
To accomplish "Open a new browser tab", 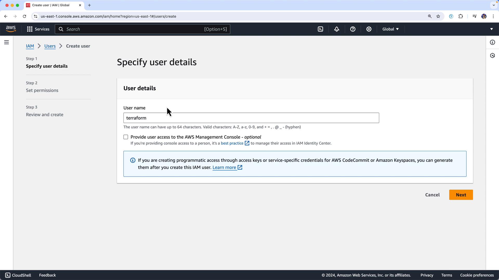I will (x=89, y=5).
